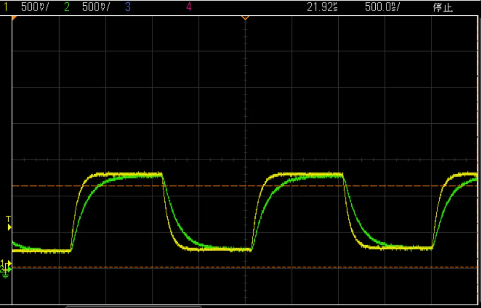Click the yellow channel 1 waveform trace
This screenshot has width=481, height=308.
coord(130,173)
